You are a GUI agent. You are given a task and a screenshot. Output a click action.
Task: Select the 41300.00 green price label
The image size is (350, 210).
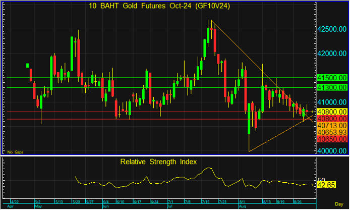(x=332, y=87)
